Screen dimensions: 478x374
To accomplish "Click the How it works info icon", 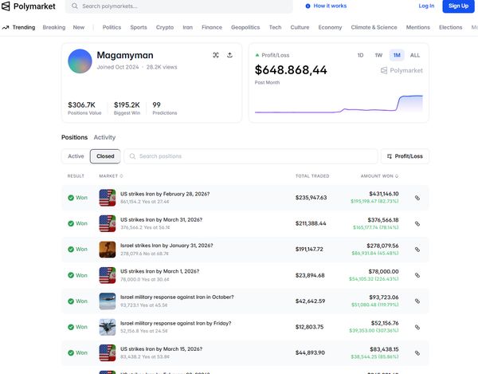I will 308,6.
